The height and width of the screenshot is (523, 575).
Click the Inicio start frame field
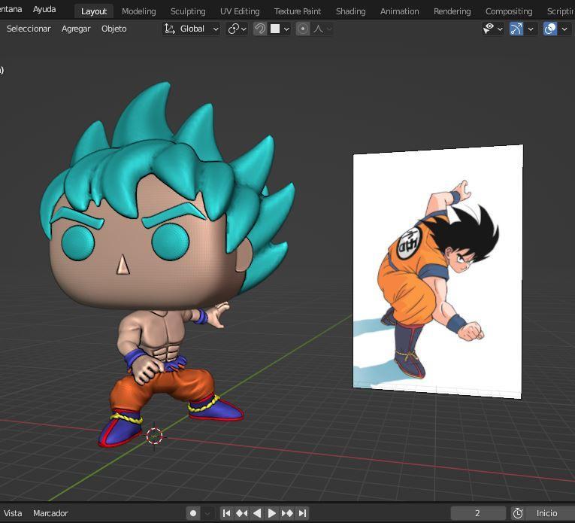tap(550, 513)
